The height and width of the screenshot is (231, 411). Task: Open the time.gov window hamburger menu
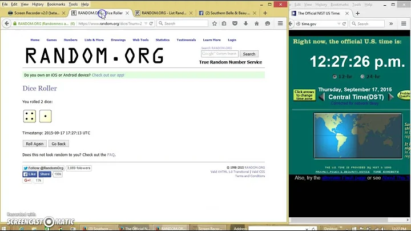click(x=404, y=23)
